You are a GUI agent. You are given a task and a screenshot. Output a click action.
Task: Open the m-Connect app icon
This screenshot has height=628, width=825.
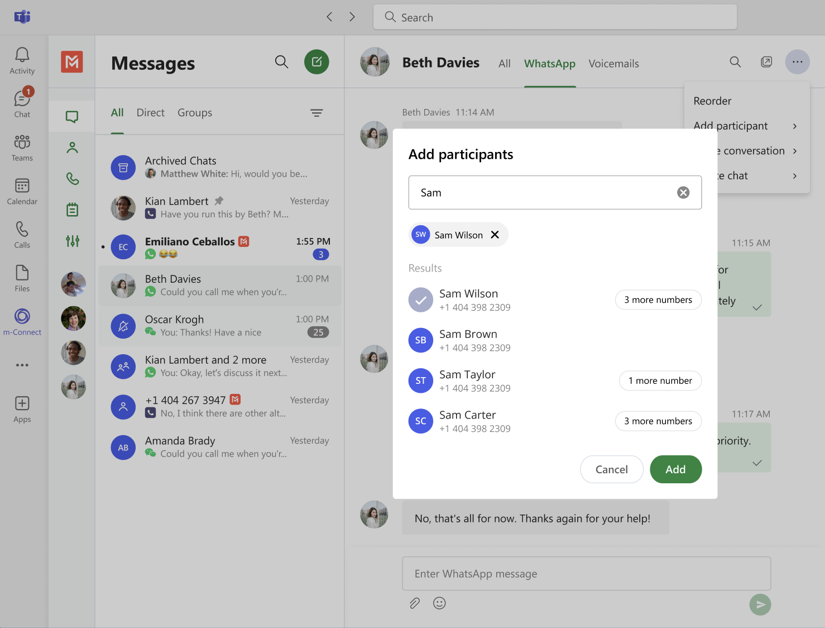coord(22,322)
